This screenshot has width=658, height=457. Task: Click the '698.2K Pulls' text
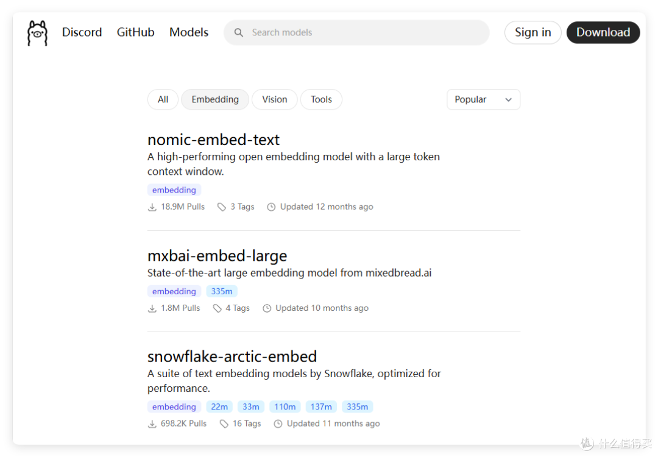[x=183, y=423]
